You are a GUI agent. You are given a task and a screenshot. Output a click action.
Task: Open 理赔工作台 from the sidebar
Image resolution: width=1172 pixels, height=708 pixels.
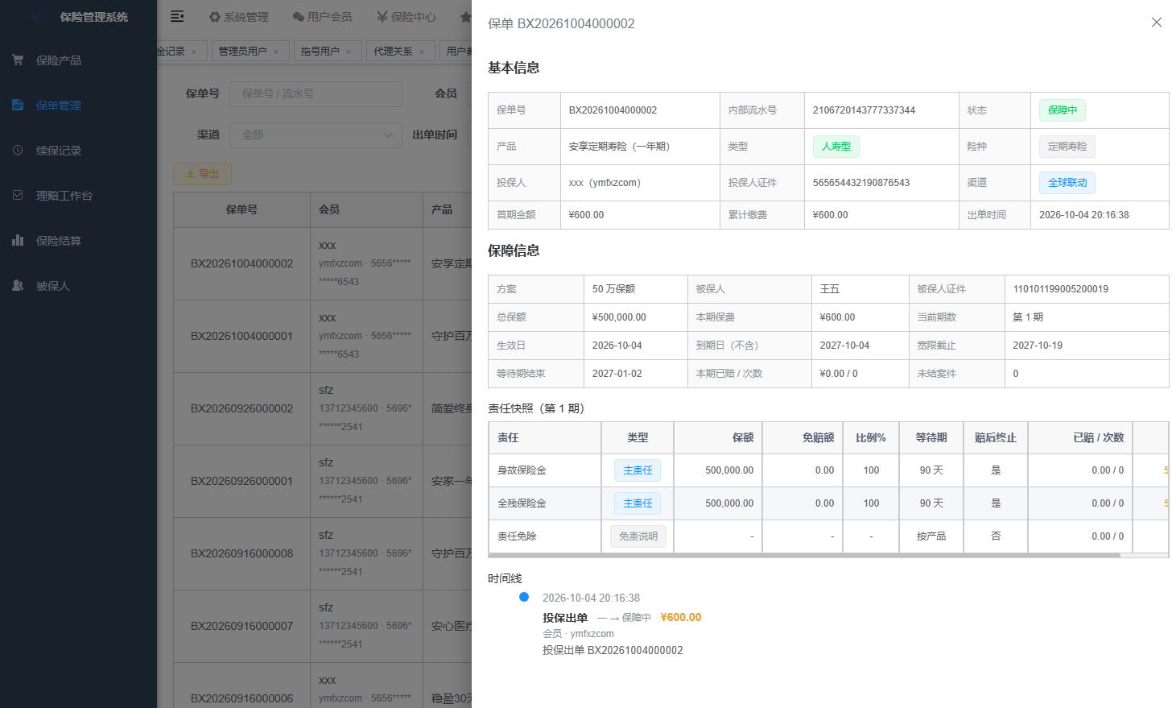coord(78,196)
